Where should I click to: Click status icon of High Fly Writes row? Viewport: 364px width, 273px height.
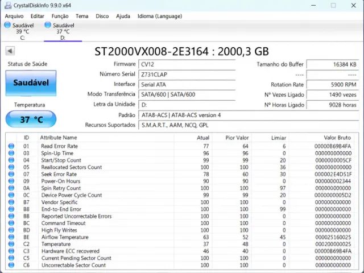tap(11, 230)
